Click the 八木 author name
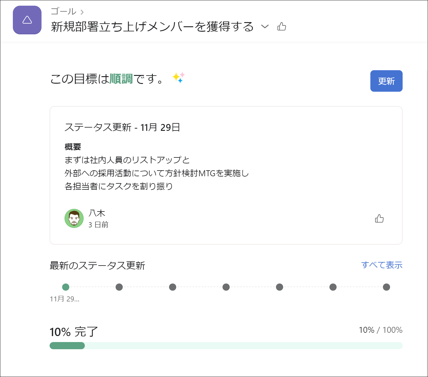 (97, 213)
